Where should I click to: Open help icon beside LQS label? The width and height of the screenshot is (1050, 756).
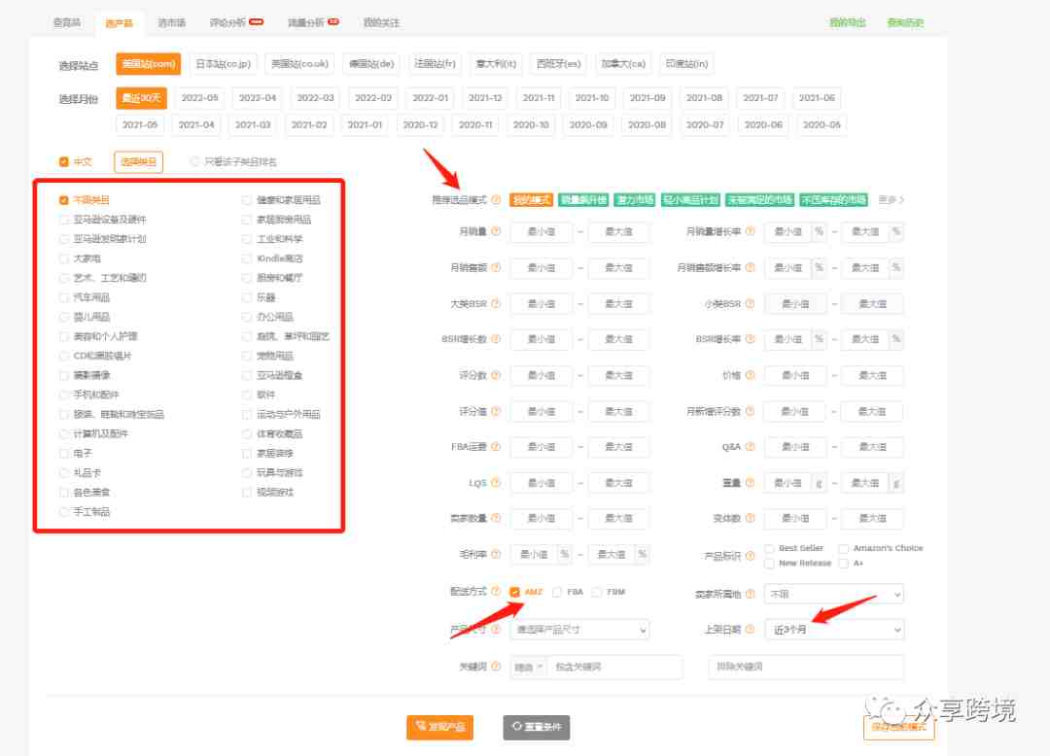tap(496, 482)
